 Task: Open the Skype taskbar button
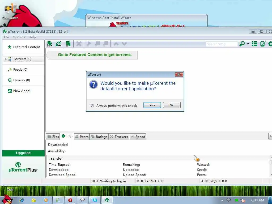click(95, 200)
